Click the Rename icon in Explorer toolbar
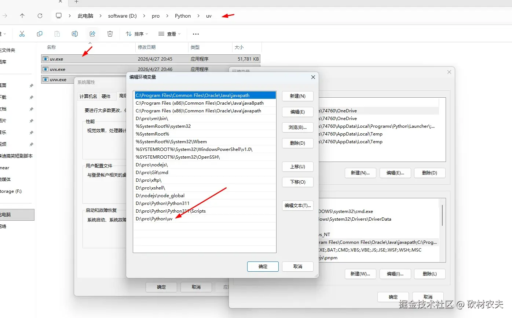Screen dimensions: 512x318 [75, 34]
